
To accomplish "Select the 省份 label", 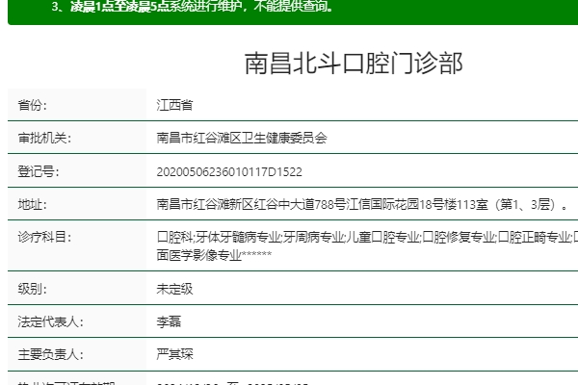I will [x=33, y=105].
